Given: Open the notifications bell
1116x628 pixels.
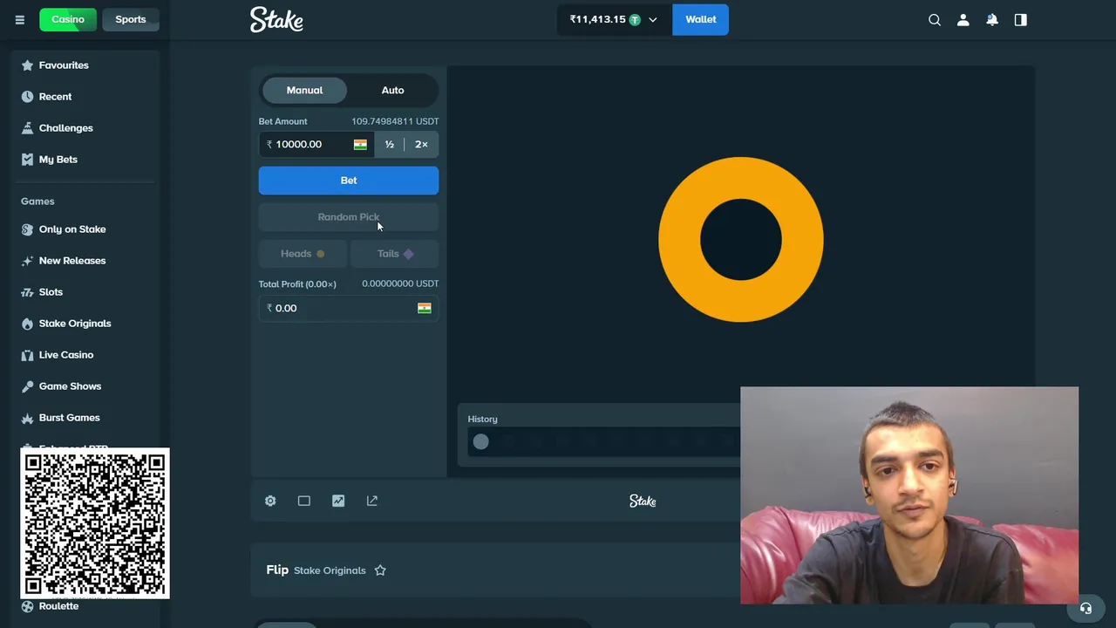Looking at the screenshot, I should click(x=992, y=19).
